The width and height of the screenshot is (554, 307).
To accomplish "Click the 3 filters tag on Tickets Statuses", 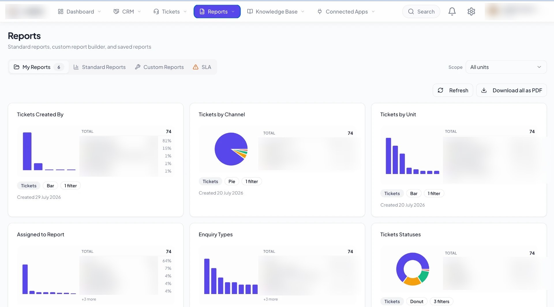I will click(x=441, y=302).
